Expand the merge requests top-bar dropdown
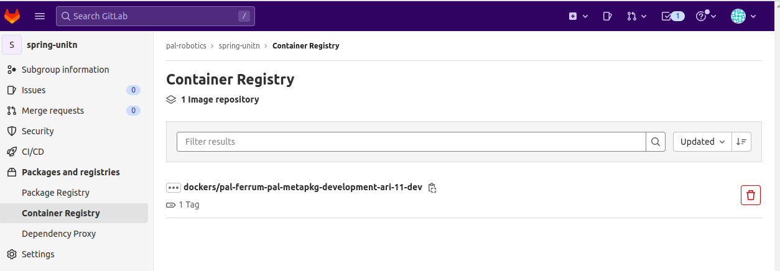780x271 pixels. point(637,16)
